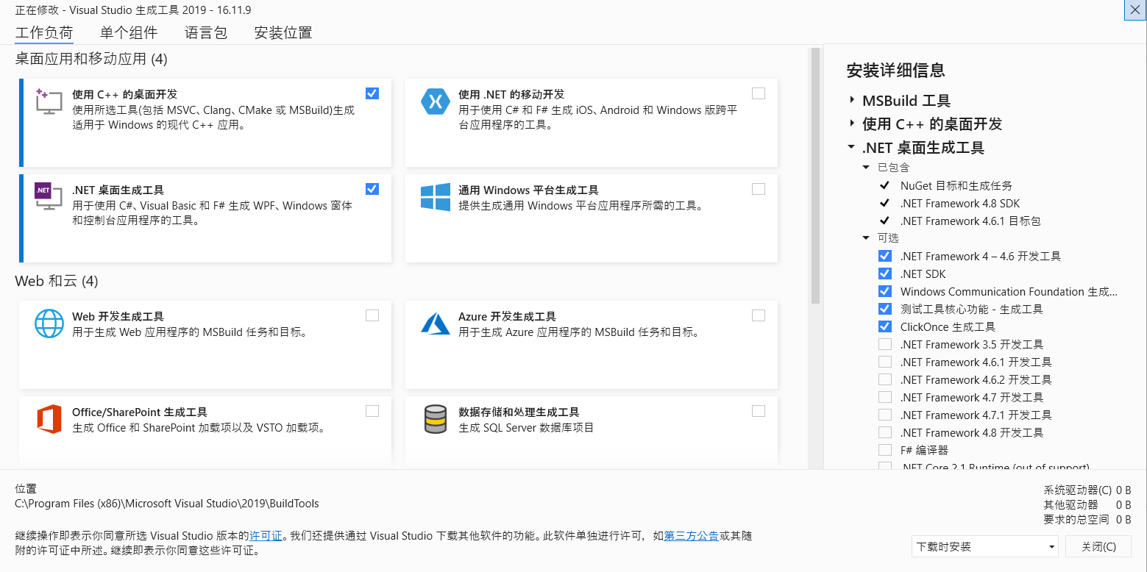This screenshot has height=572, width=1147.
Task: Click NuGet 目标和生成任务 included item
Action: click(x=956, y=185)
